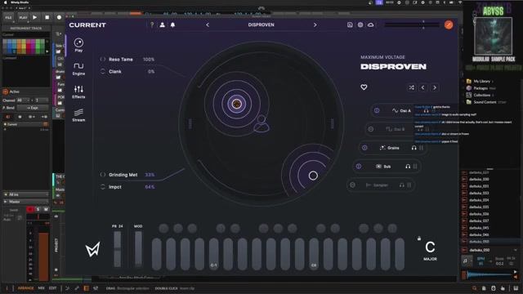
Task: Solo Sampler with its headphones icon
Action: [401, 185]
